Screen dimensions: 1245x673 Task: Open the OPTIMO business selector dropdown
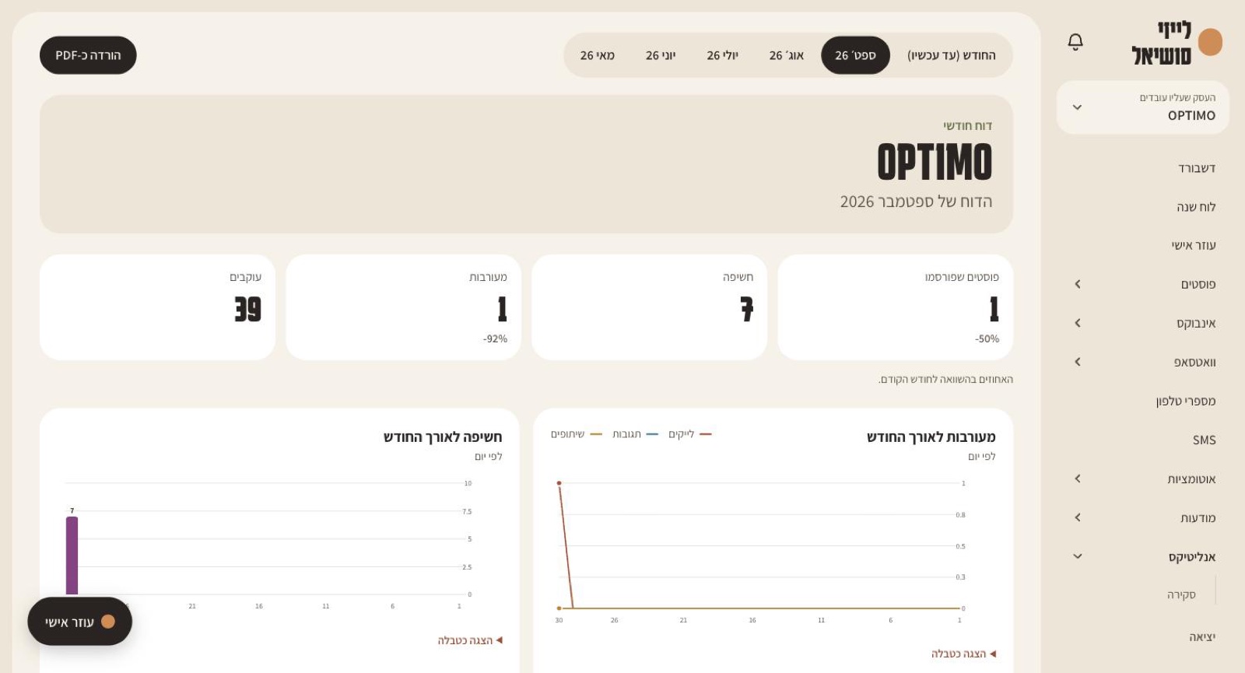1142,107
